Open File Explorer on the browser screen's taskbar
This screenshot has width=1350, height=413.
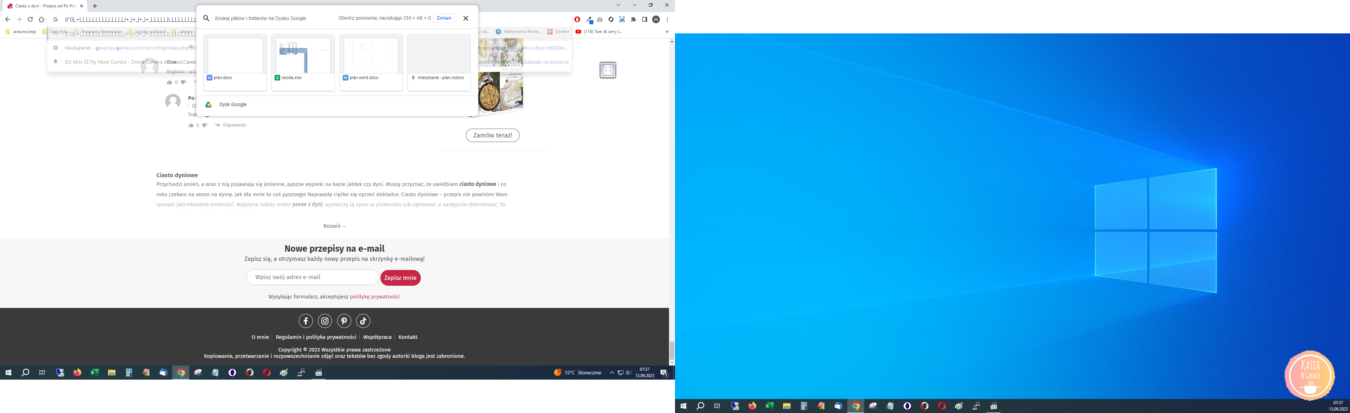click(x=112, y=373)
